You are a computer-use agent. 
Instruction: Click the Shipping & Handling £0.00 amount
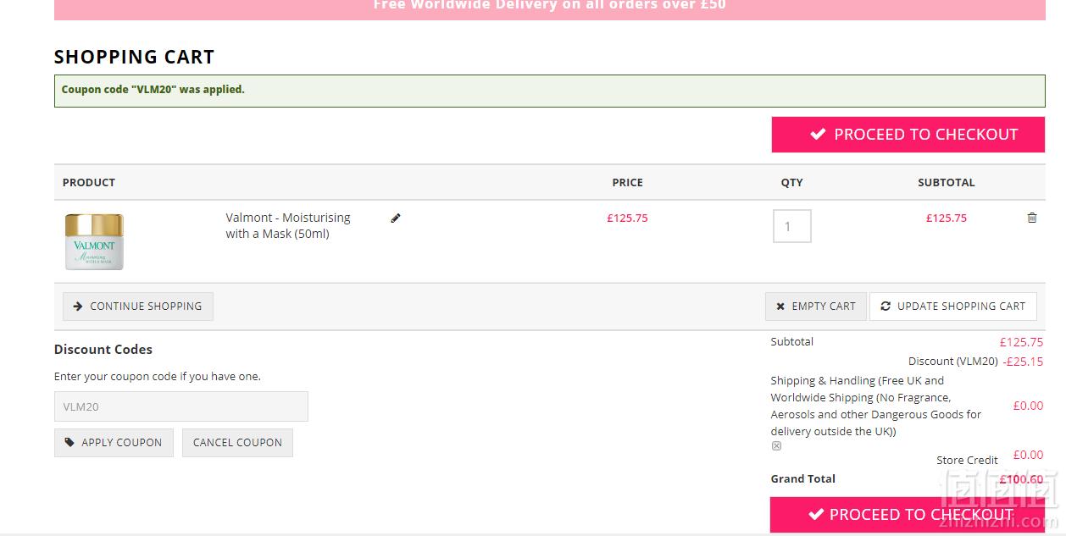point(1029,406)
